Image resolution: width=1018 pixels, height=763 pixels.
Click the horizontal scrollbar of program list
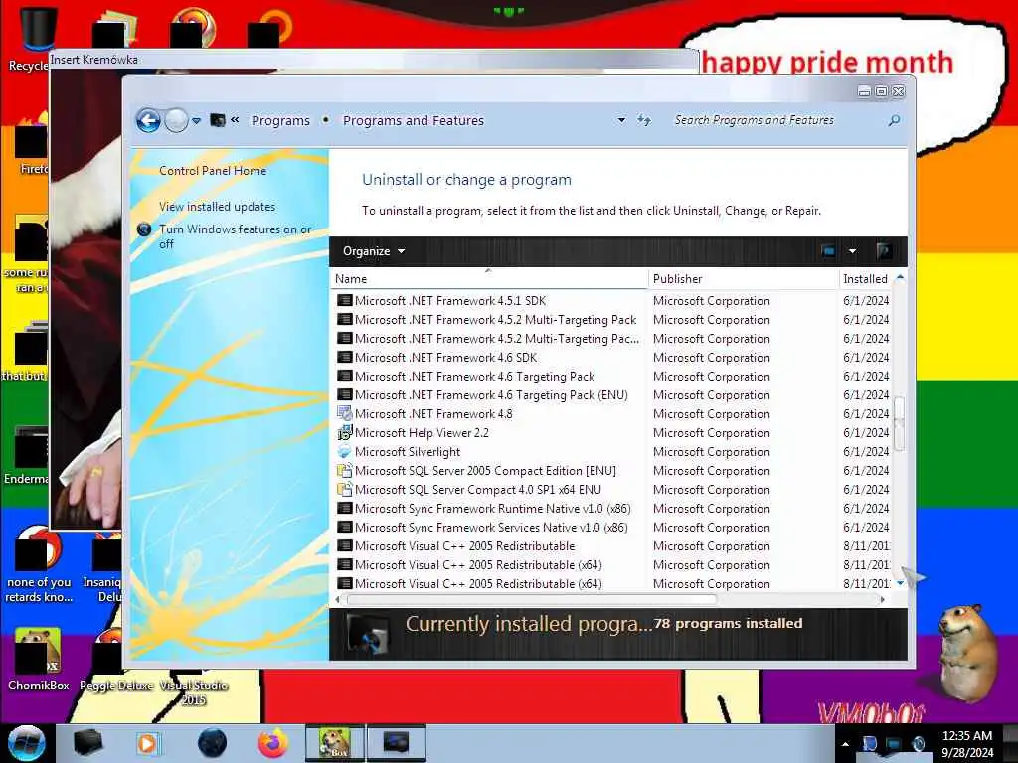click(532, 599)
